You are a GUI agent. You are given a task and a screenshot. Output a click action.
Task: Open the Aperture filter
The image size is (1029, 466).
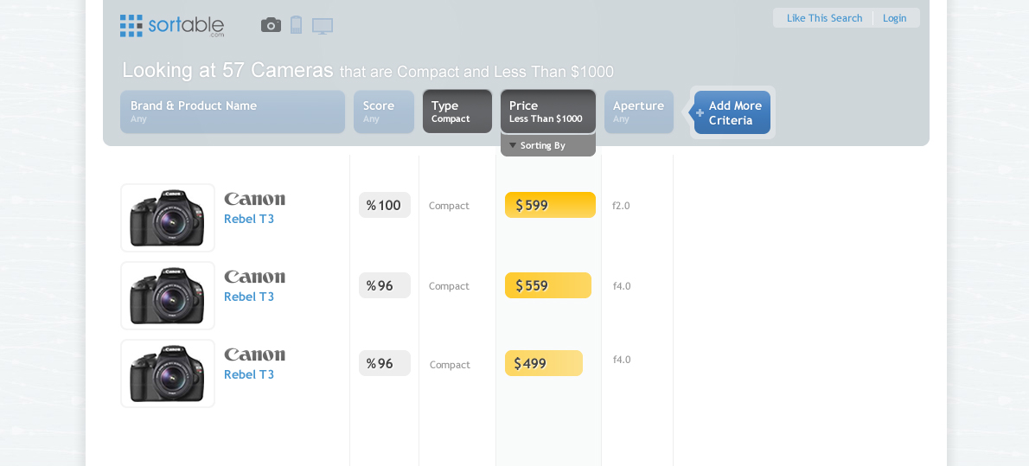click(639, 112)
